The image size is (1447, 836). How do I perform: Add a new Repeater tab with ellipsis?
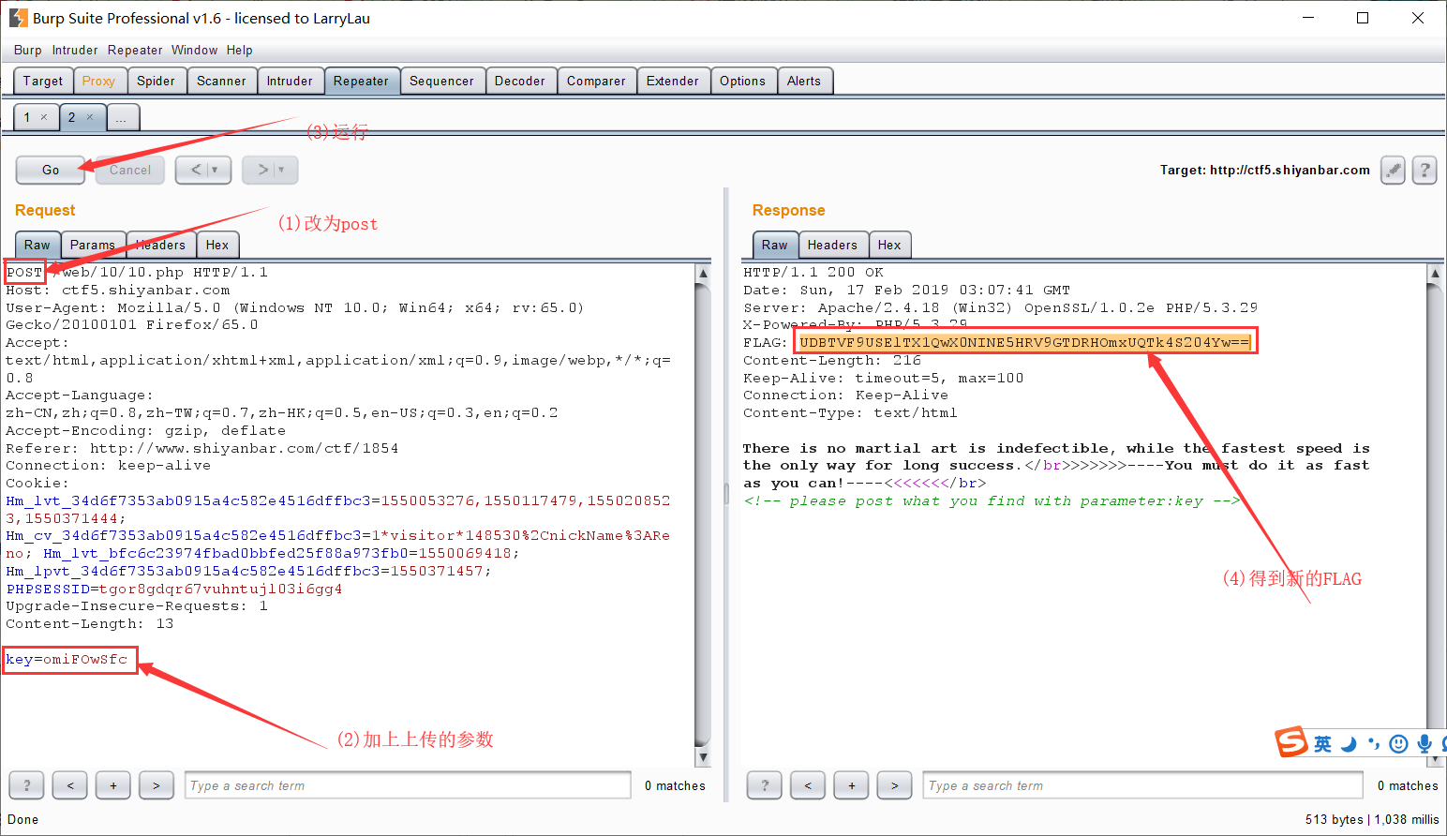click(122, 117)
